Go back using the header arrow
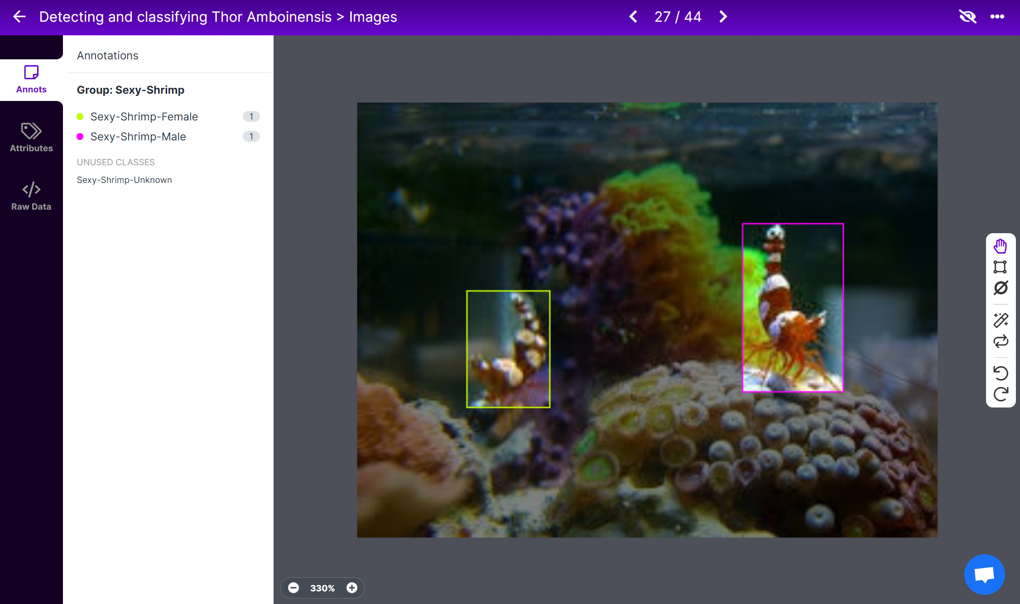The image size is (1020, 604). (x=19, y=17)
